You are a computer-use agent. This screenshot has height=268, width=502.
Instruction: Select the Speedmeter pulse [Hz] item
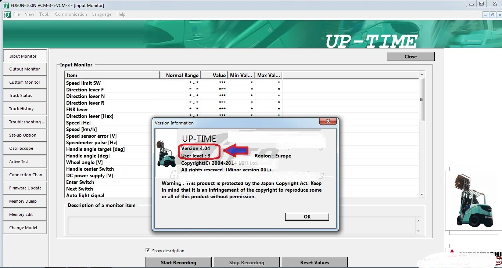[x=92, y=142]
